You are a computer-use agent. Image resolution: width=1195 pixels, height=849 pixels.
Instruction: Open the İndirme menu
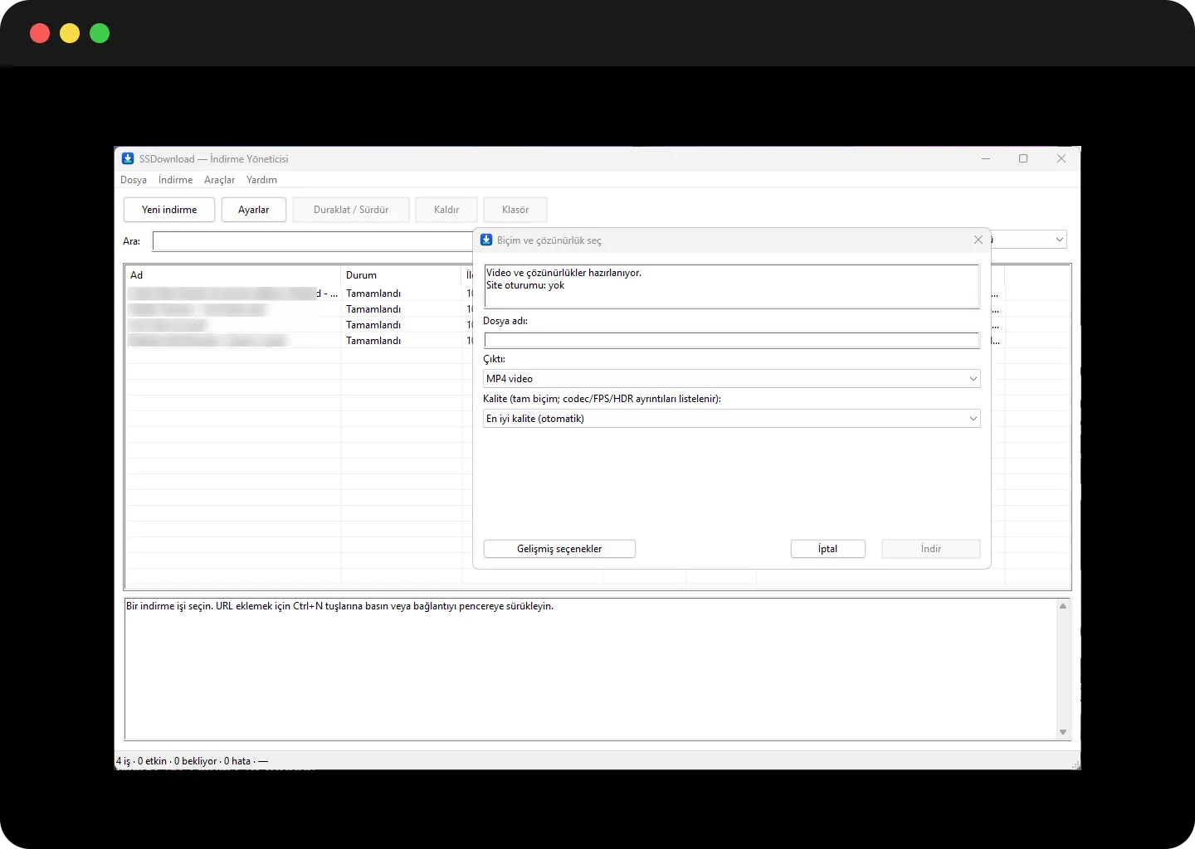(175, 180)
